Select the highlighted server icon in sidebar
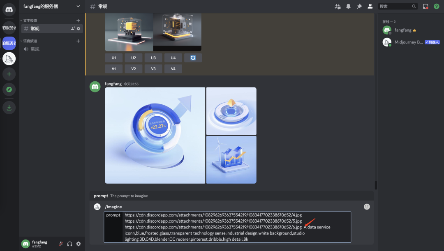This screenshot has height=251, width=444. click(9, 43)
